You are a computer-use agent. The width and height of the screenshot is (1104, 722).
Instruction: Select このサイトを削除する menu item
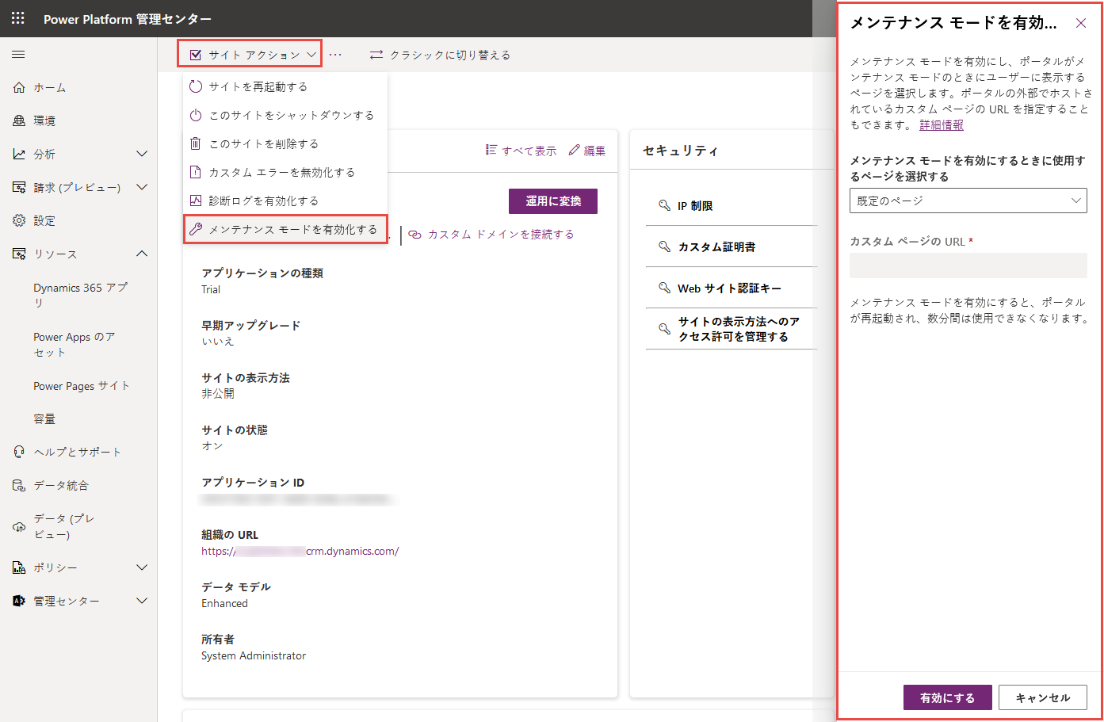[285, 143]
